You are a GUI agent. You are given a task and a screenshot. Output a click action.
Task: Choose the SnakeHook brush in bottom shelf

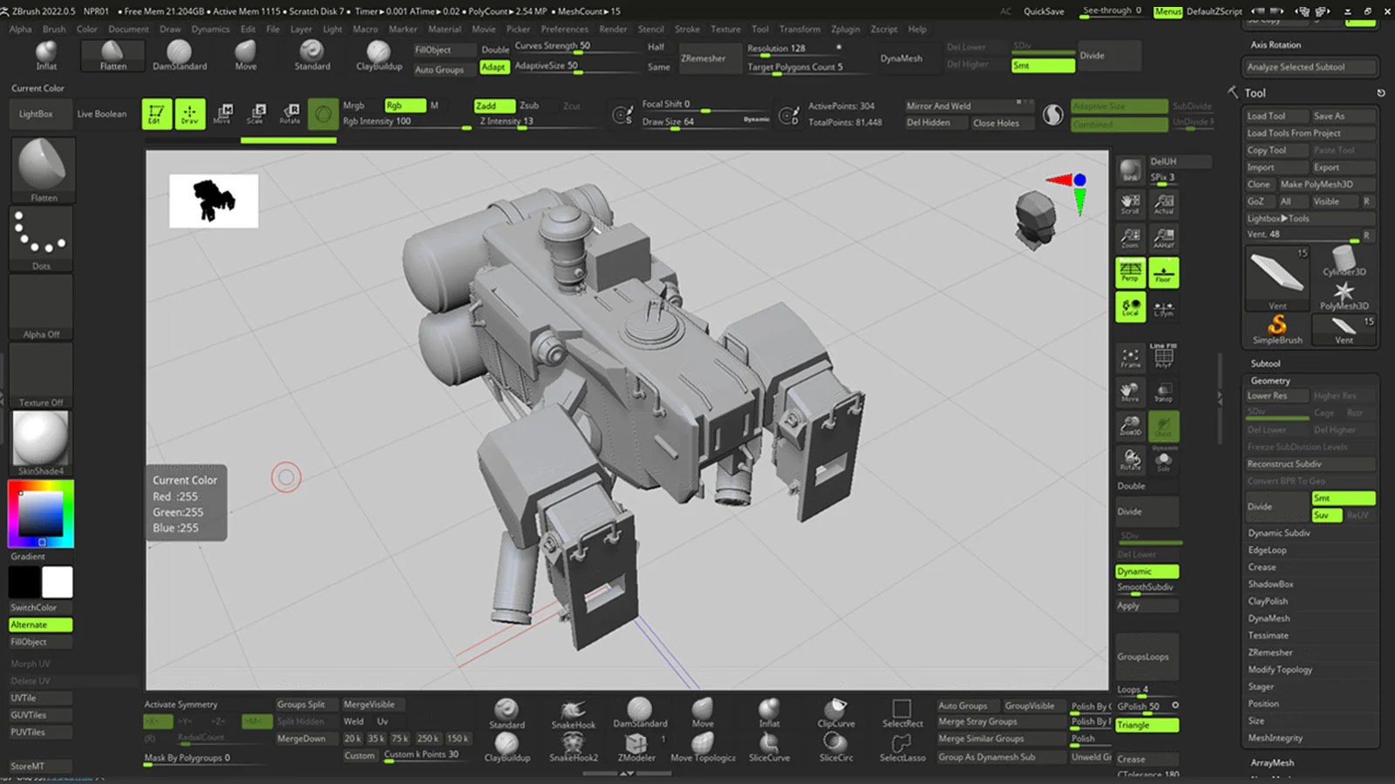pos(573,713)
